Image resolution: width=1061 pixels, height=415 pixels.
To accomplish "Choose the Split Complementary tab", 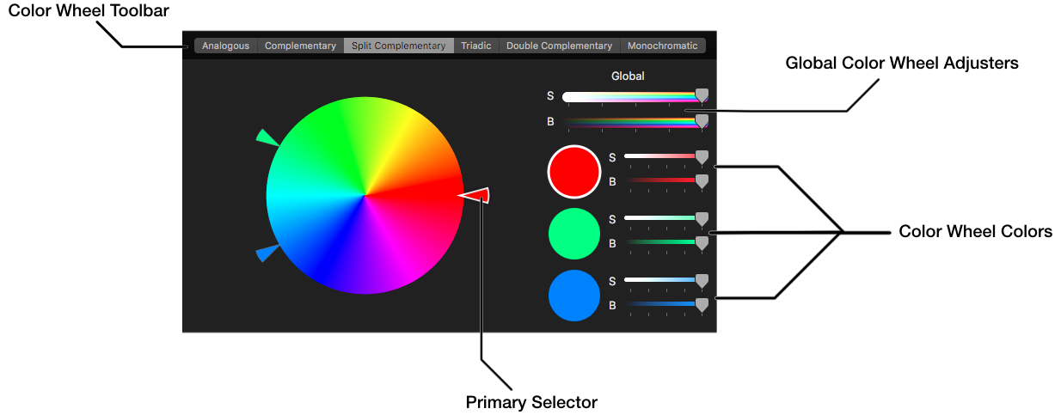I will pyautogui.click(x=399, y=46).
